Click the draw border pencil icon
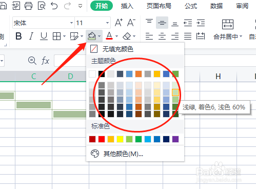Screen dimensions: 256x189 pyautogui.click(x=74, y=36)
